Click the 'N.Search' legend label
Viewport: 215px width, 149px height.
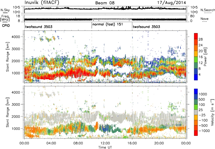coord(208,10)
